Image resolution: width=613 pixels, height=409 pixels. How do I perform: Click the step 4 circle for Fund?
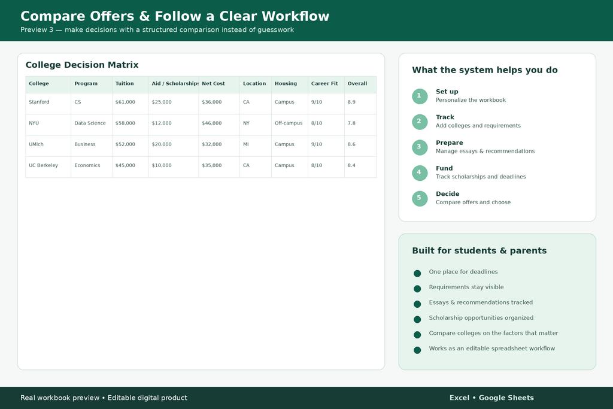click(420, 173)
